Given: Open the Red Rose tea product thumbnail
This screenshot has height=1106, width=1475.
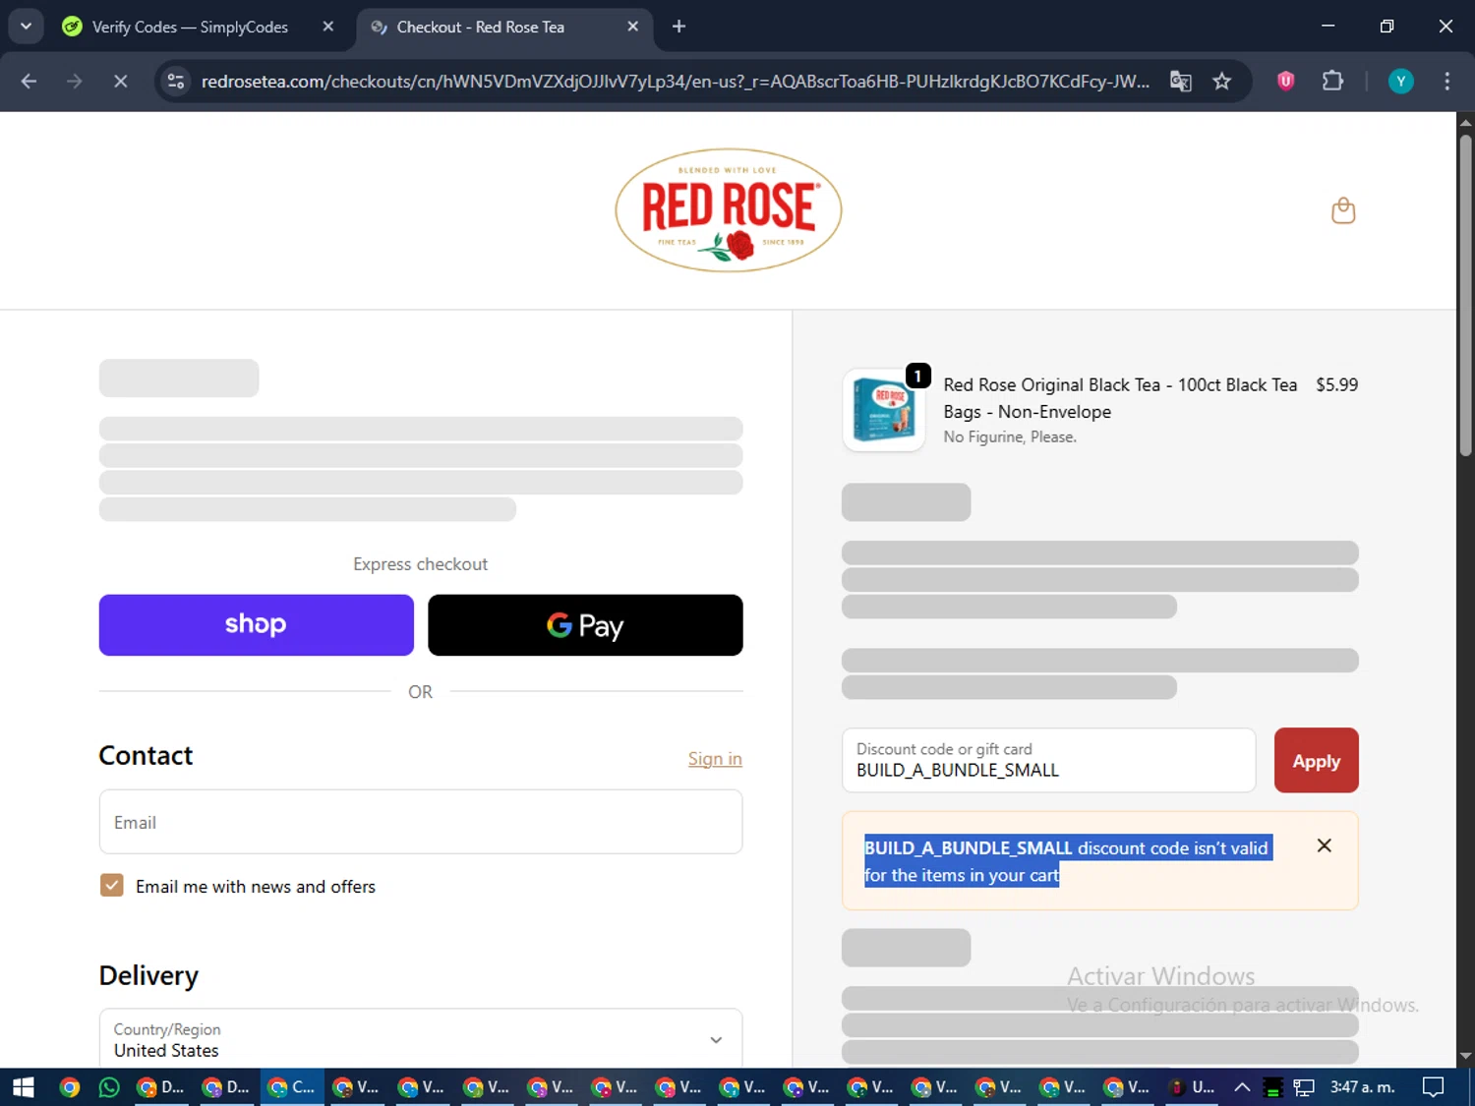Looking at the screenshot, I should (x=884, y=411).
